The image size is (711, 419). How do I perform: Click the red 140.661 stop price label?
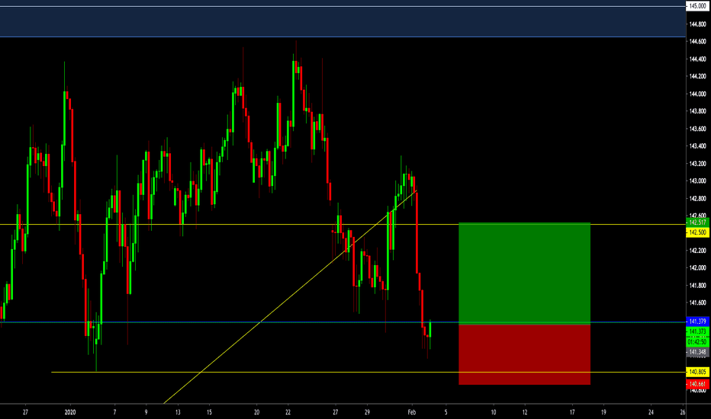(697, 384)
